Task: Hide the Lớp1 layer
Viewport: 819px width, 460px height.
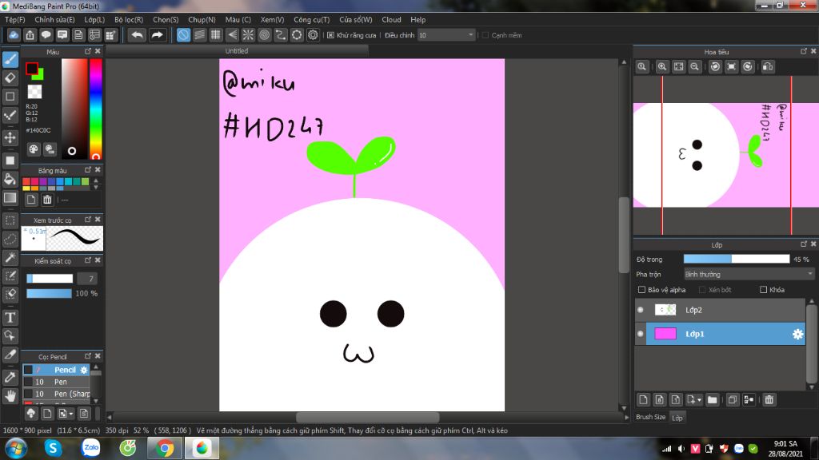Action: coord(641,334)
